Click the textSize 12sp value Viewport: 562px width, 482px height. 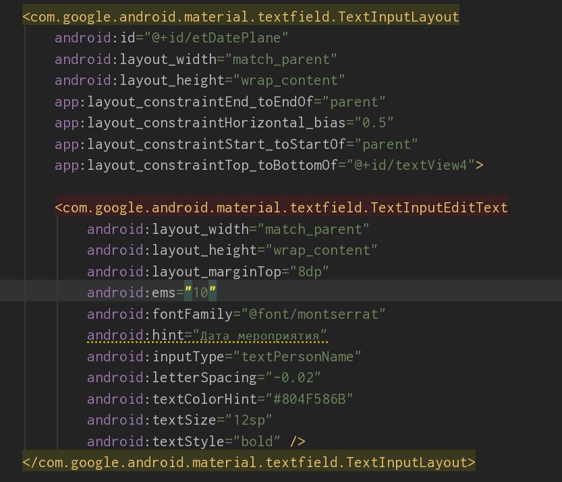[249, 420]
